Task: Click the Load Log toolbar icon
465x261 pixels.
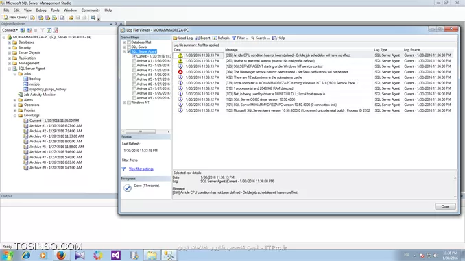Action: click(176, 38)
